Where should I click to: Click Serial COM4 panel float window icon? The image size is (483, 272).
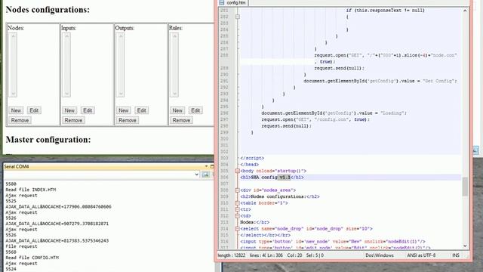(x=212, y=166)
